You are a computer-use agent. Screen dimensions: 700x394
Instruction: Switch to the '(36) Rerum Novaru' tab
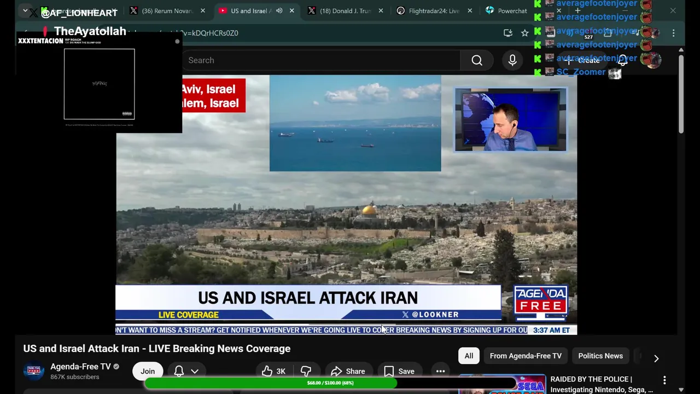(162, 11)
